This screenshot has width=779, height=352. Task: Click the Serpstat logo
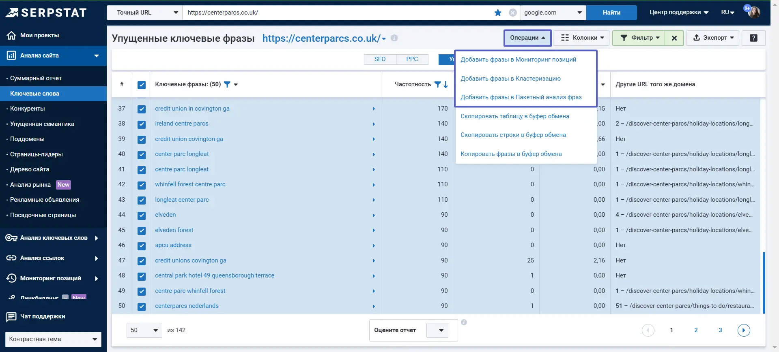point(46,13)
